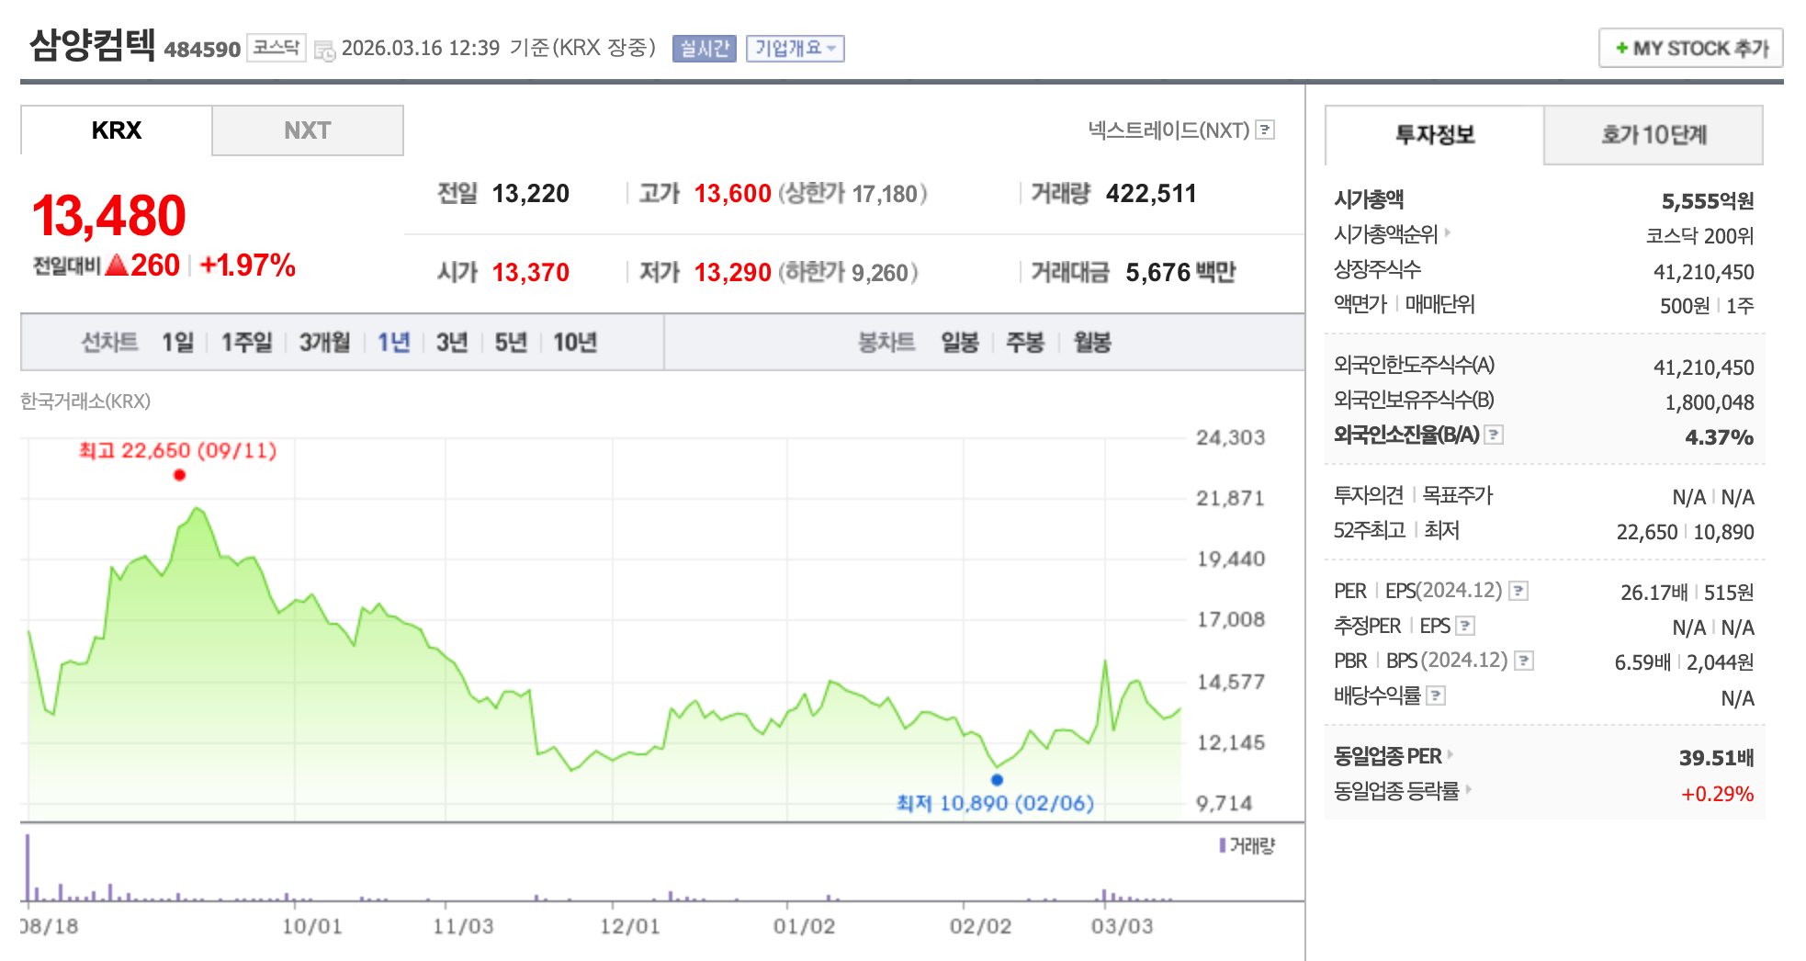Show the 일봉 candlestick chart
Screen dimensions: 1806x961
[x=959, y=343]
